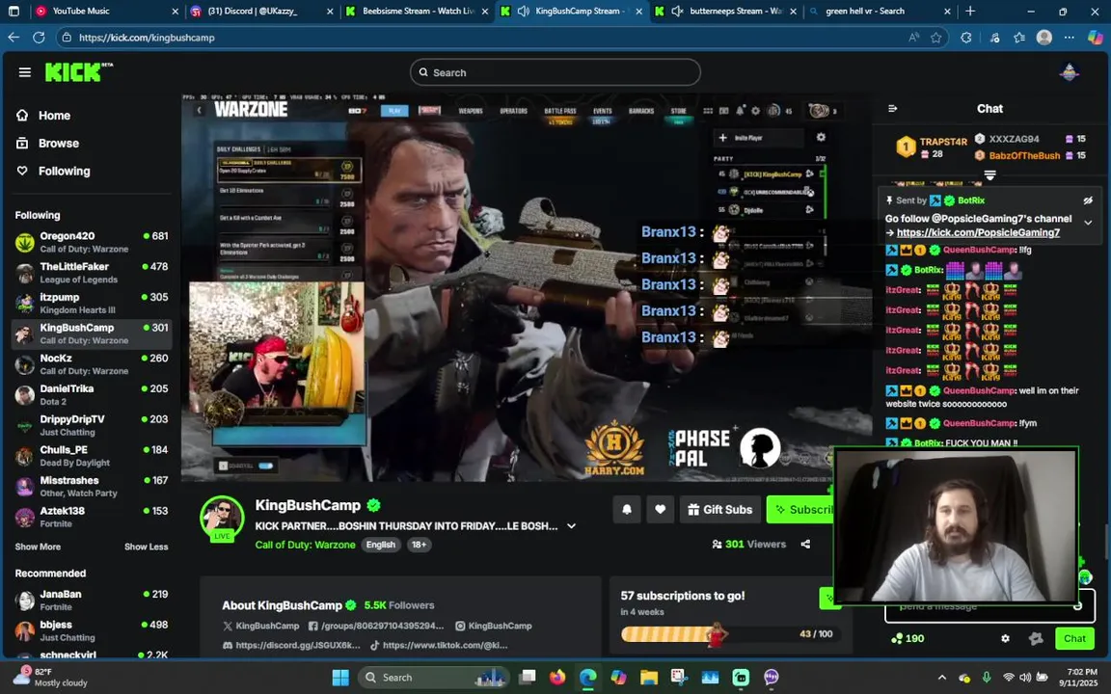Expand the stream title dropdown chevron
Image resolution: width=1111 pixels, height=694 pixels.
click(571, 526)
